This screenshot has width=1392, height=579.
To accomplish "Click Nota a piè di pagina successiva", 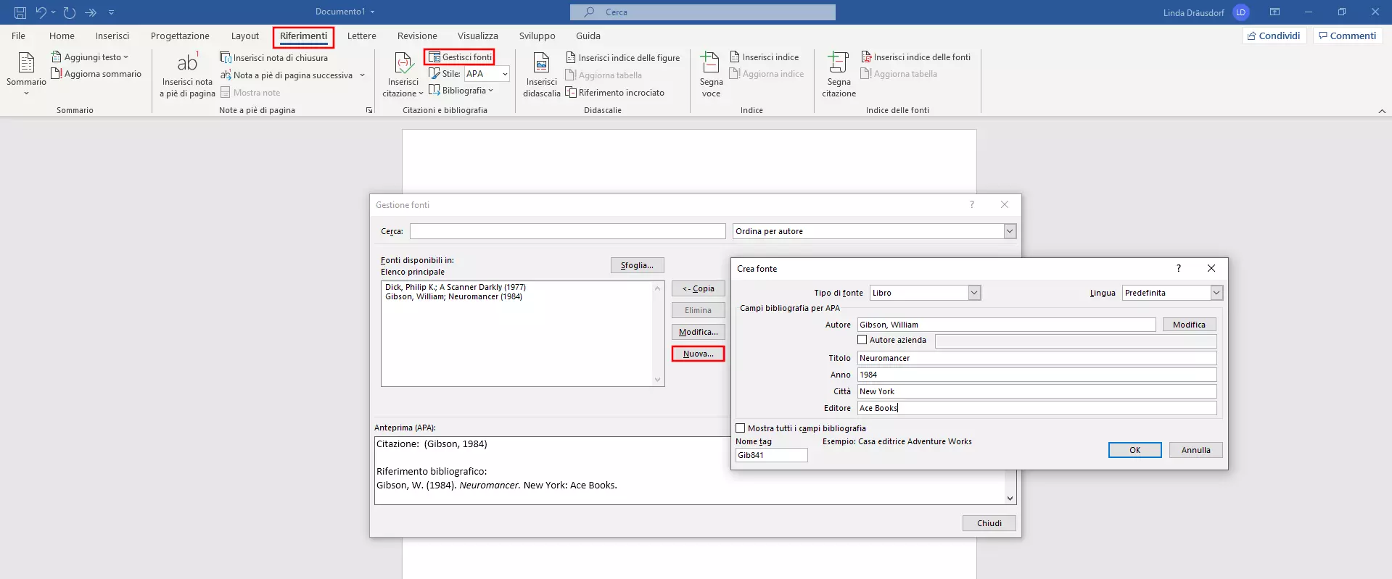I will coord(287,75).
